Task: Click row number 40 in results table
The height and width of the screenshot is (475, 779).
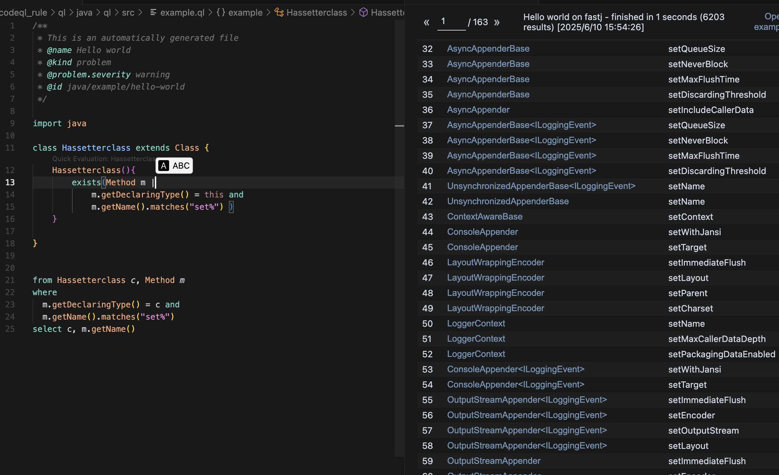Action: pyautogui.click(x=428, y=171)
